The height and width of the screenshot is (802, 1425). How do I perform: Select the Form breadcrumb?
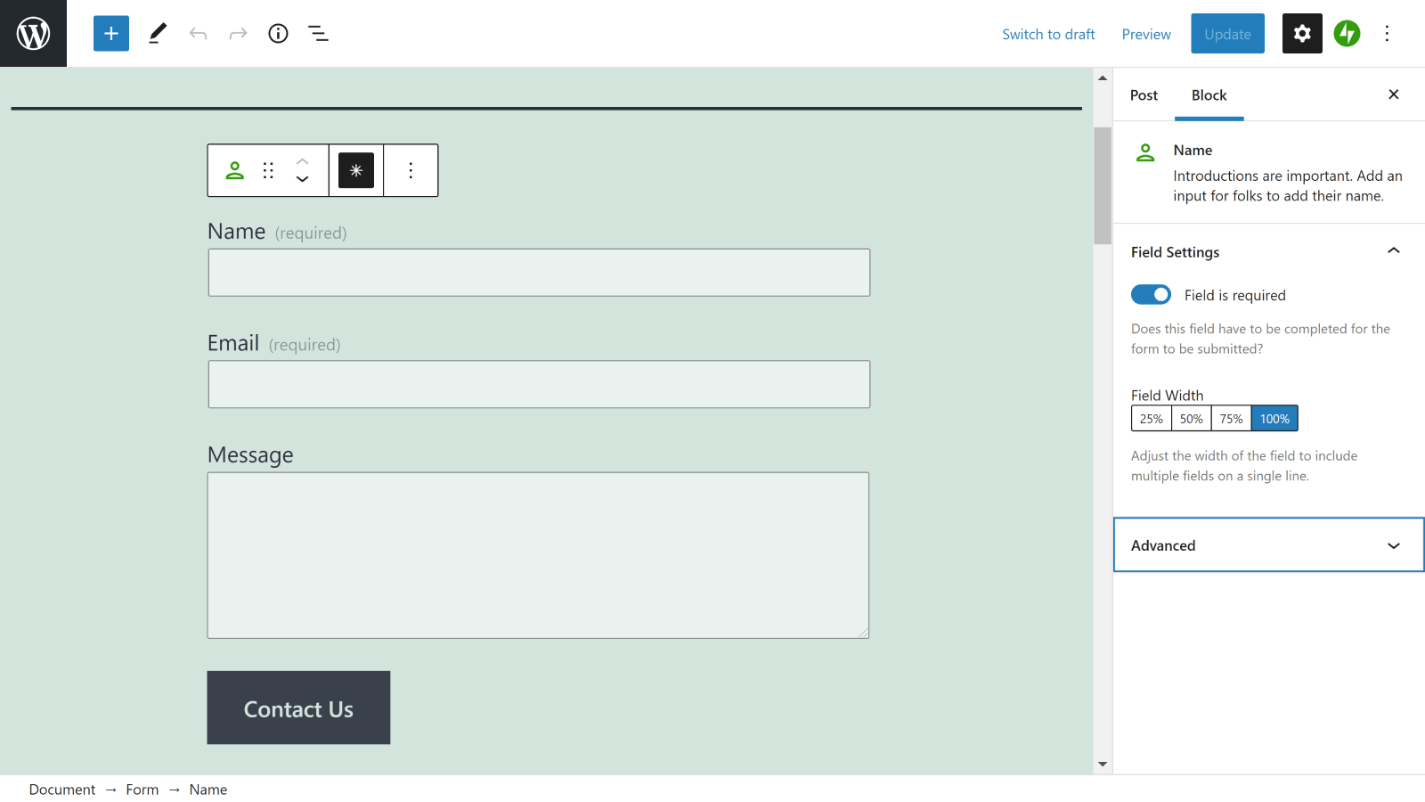pos(142,790)
